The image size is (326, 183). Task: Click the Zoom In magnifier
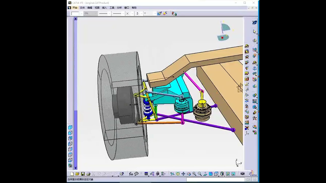[194, 174]
